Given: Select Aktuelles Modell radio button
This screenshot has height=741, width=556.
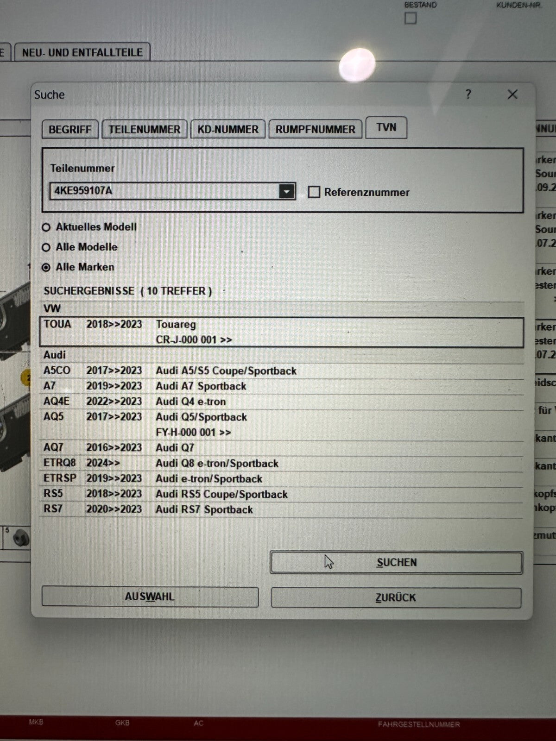Looking at the screenshot, I should 46,227.
